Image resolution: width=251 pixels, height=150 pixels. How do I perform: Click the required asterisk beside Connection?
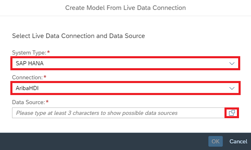click(x=45, y=77)
